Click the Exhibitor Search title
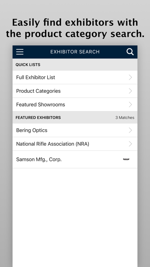The width and height of the screenshot is (150, 267). coord(75,52)
